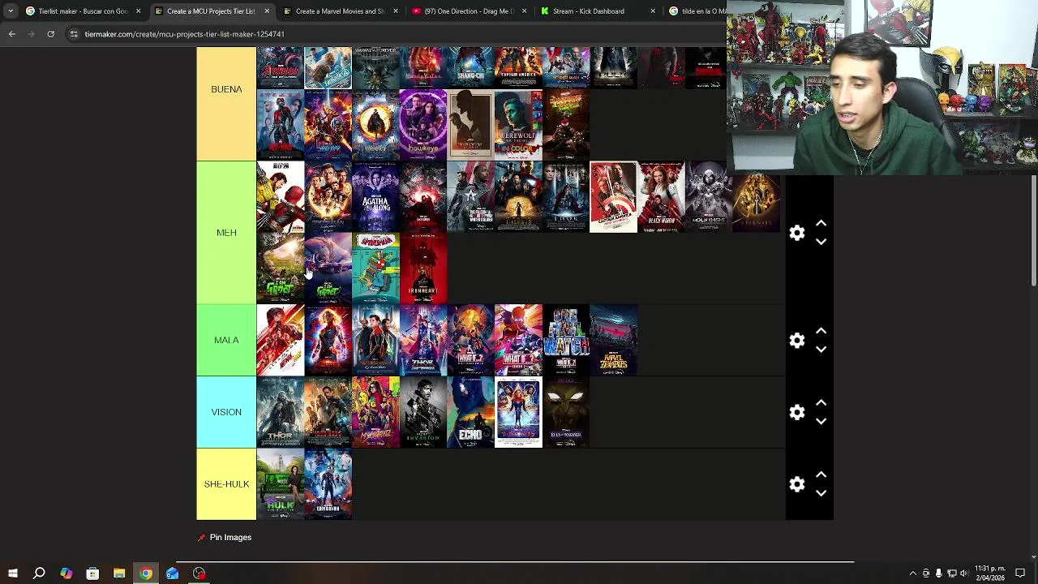Move VISION tier up with arrow
The image size is (1038, 584).
(821, 403)
